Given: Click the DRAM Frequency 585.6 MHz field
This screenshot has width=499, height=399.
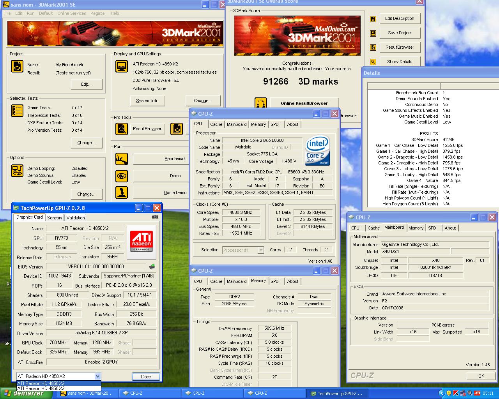Looking at the screenshot, I should (274, 328).
